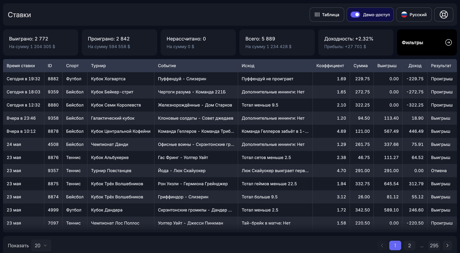The image size is (460, 253).
Task: Click coefficient 4.69 cell
Action: click(x=341, y=131)
